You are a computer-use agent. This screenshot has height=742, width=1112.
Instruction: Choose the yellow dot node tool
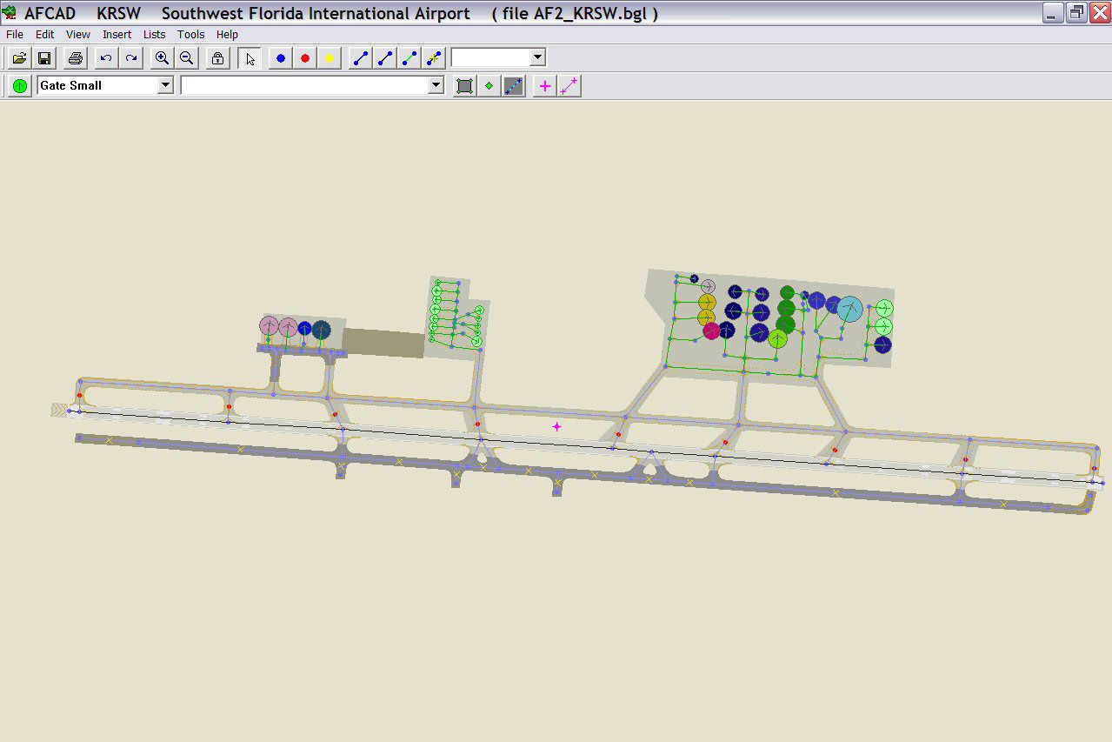(x=329, y=58)
